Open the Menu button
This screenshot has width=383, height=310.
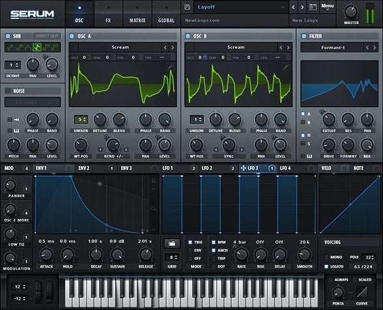(327, 7)
